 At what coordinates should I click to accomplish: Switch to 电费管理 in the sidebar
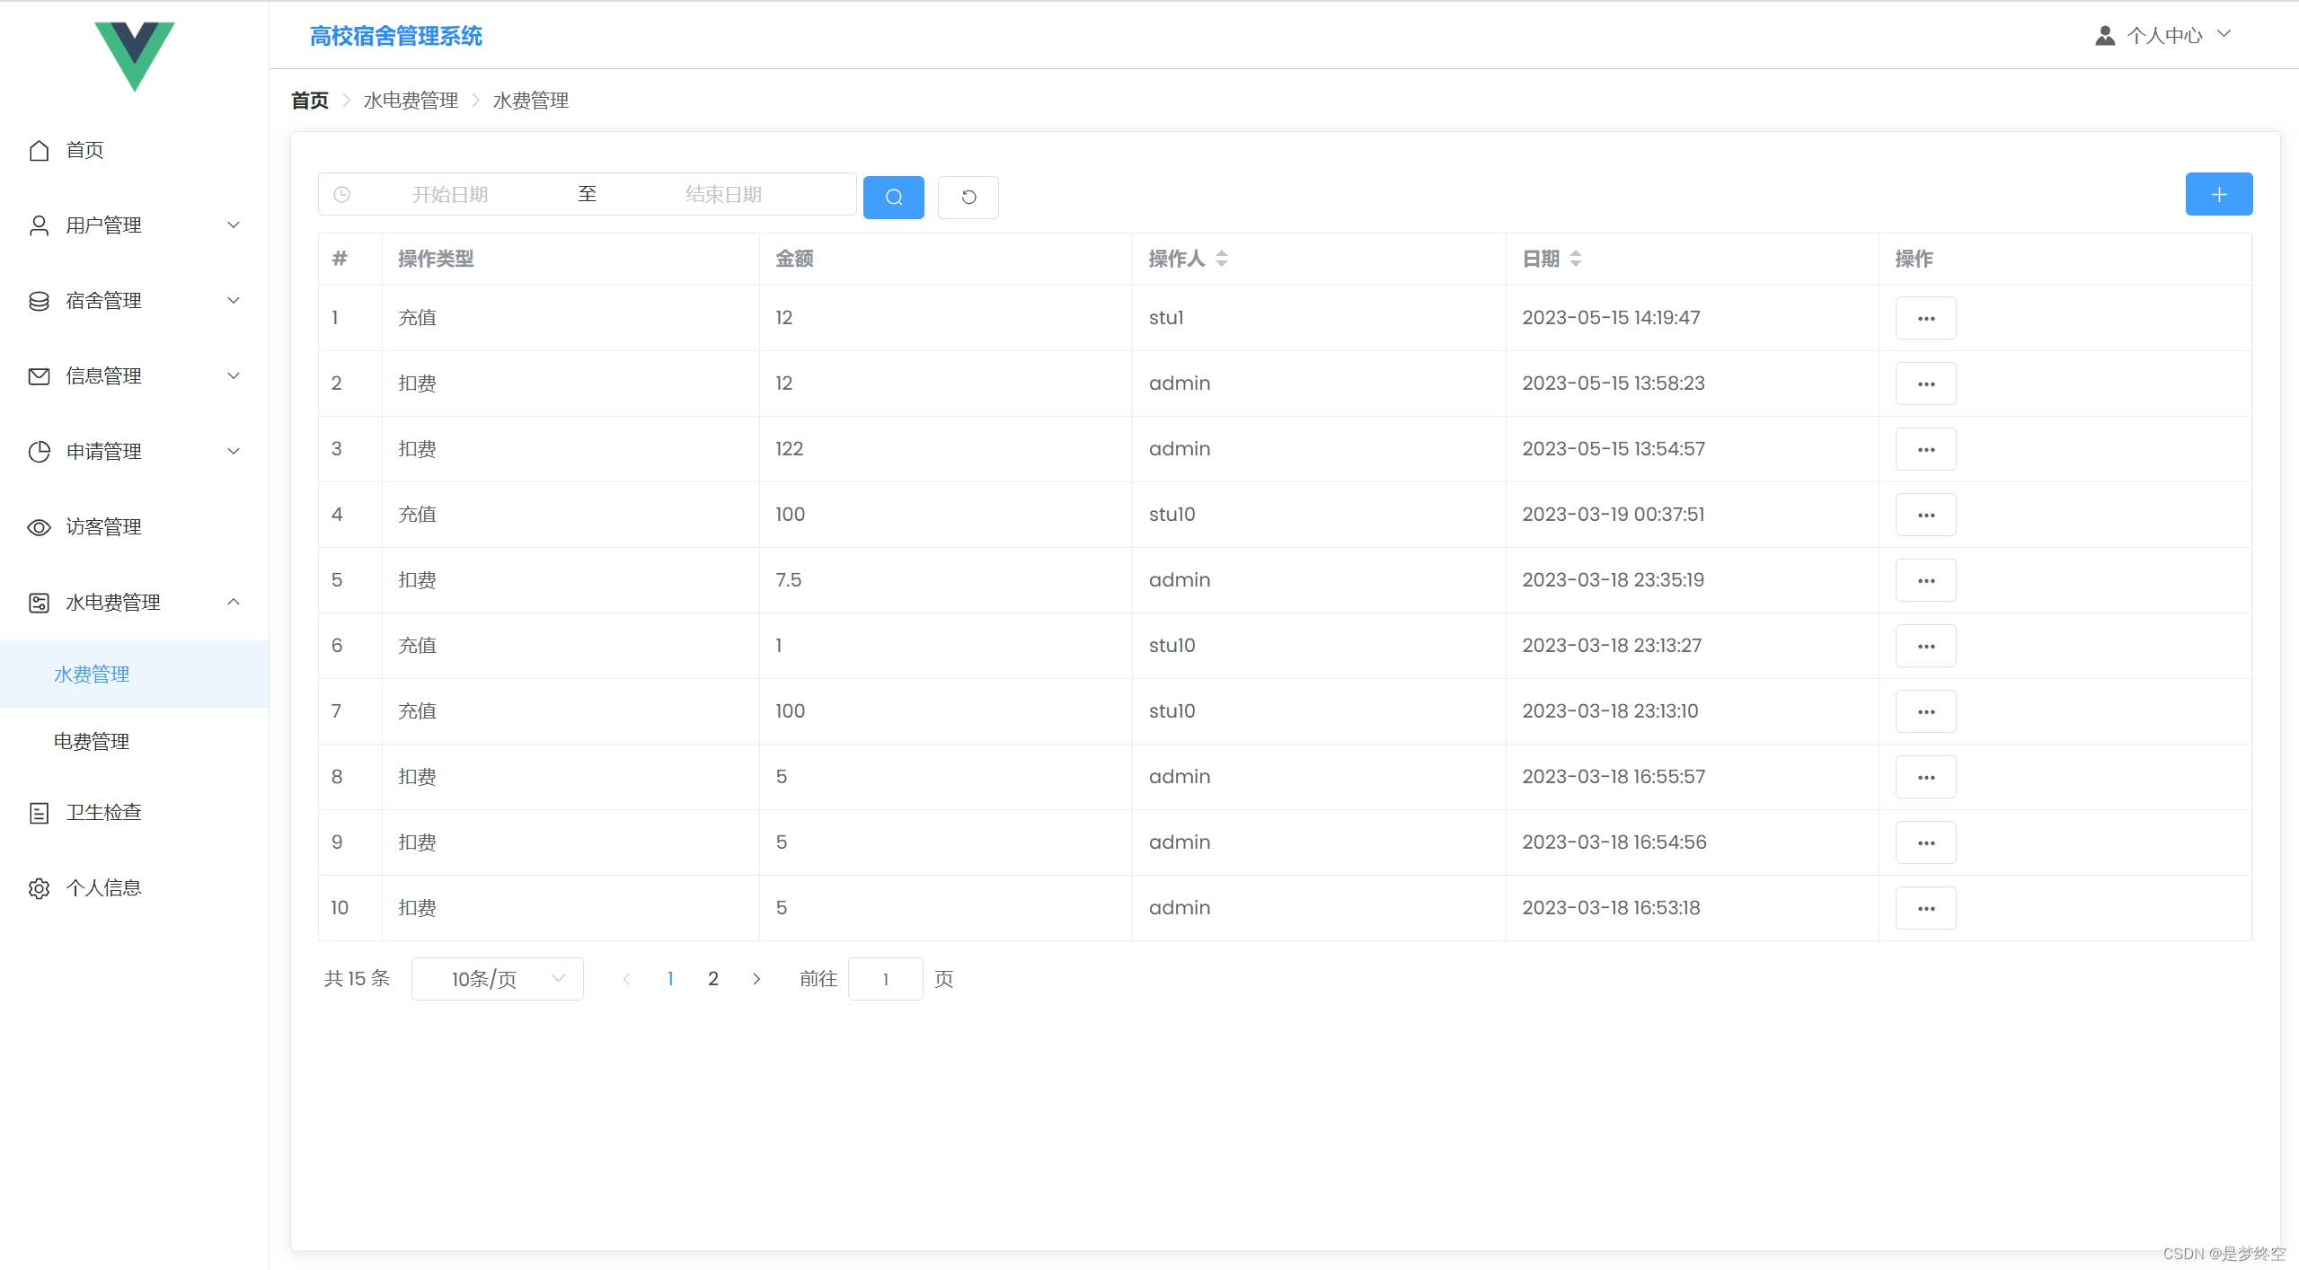tap(92, 741)
